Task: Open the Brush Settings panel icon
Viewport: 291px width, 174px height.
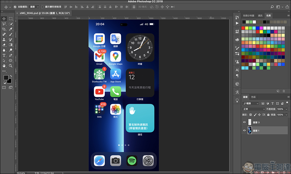Action: (x=237, y=48)
